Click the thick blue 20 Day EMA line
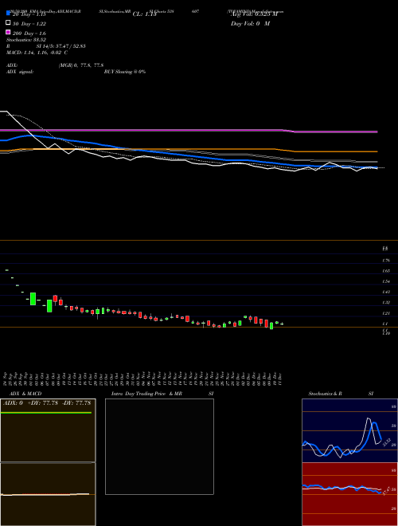 [189, 154]
